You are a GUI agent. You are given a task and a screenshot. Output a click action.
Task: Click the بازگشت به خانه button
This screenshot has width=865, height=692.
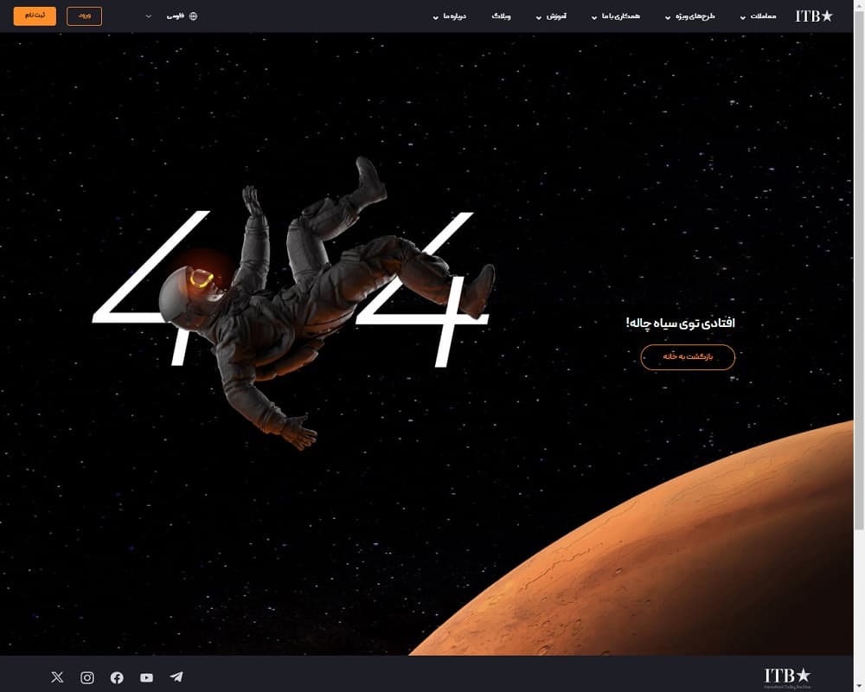click(688, 357)
